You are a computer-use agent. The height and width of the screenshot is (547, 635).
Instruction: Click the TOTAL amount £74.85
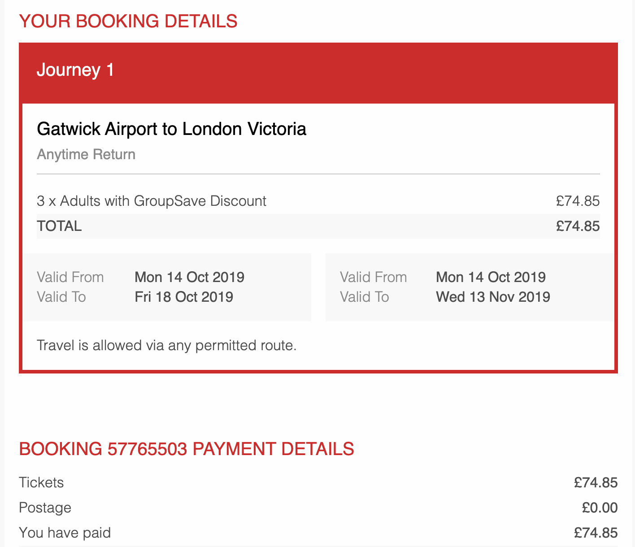[x=578, y=226]
